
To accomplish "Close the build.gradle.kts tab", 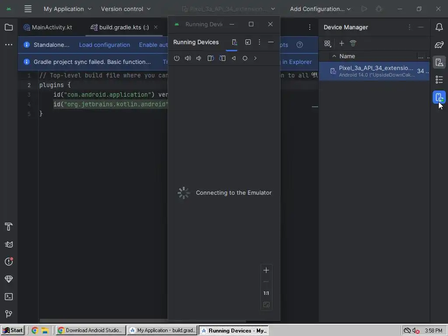I will point(156,27).
